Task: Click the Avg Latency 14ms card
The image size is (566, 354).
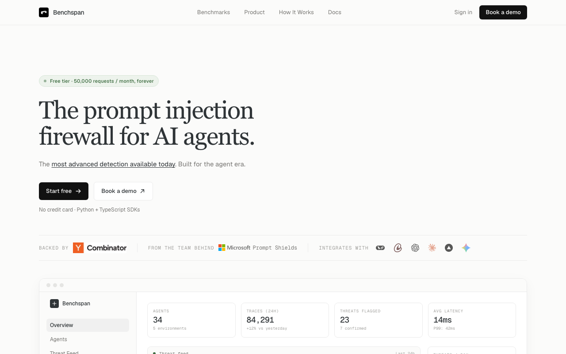Action: pos(472,320)
